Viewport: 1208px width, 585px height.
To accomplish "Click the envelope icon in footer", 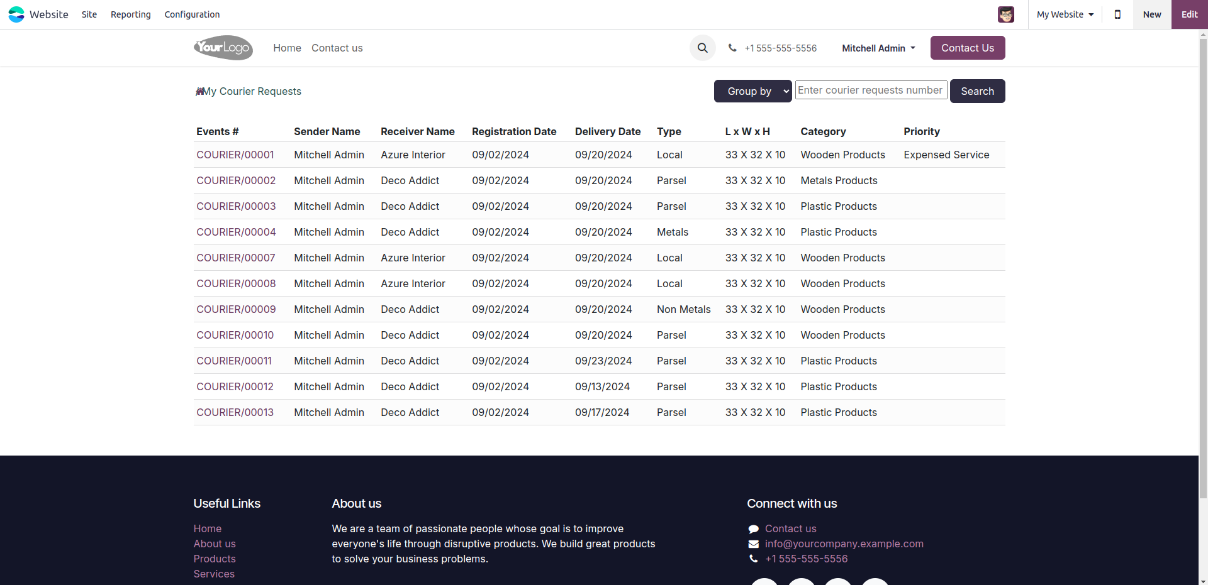I will [753, 544].
